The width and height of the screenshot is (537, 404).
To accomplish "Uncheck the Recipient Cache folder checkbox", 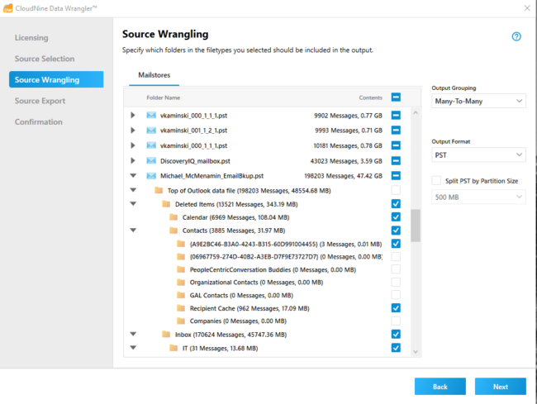I will coord(396,308).
